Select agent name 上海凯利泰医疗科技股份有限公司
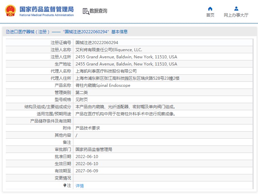This screenshot has width=258, height=194. click(106, 71)
